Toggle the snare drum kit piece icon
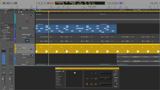This screenshot has width=160, height=90. (91, 84)
